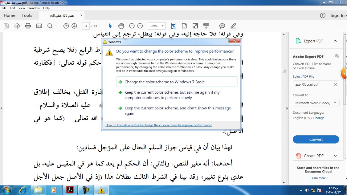Click the document vertical scrollbar thumb
The image size is (347, 195).
(284, 71)
